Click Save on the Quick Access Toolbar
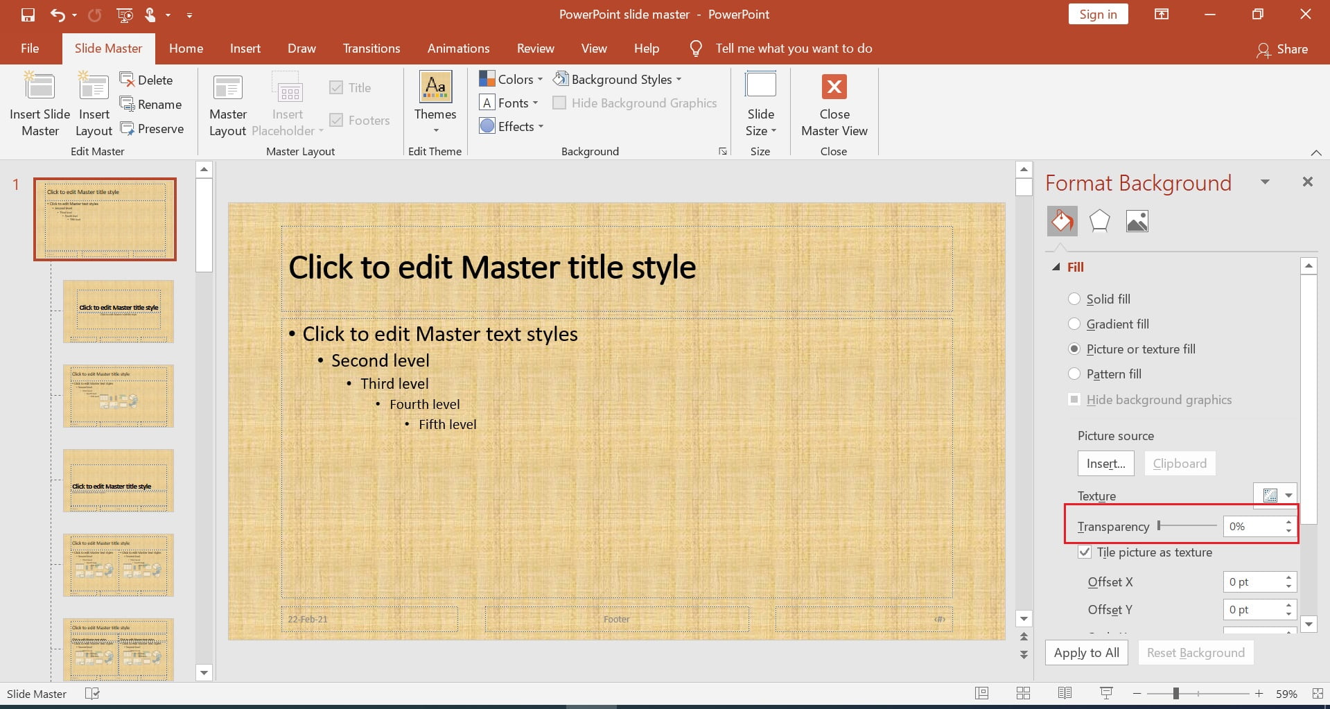1330x709 pixels. pyautogui.click(x=28, y=14)
